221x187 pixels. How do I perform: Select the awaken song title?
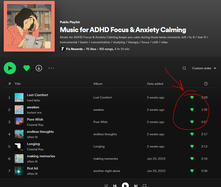point(33,107)
